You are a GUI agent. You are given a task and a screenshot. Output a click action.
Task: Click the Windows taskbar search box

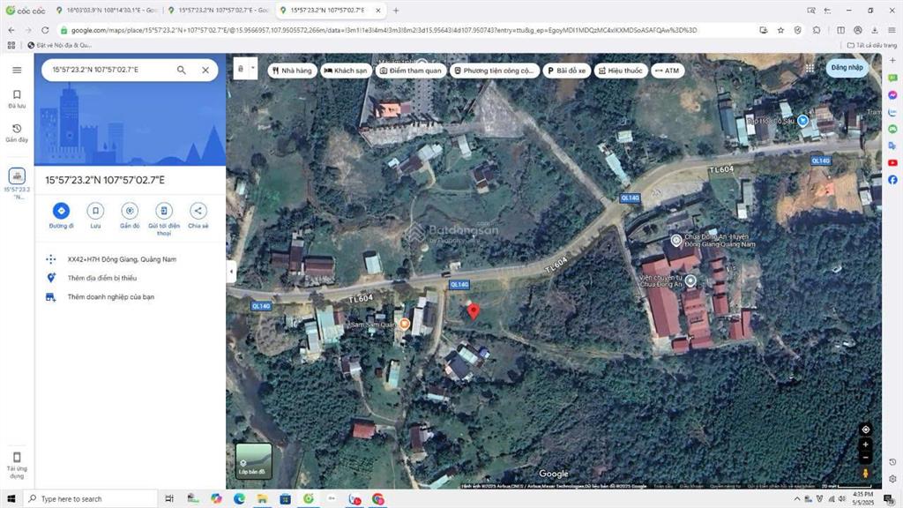(88, 499)
